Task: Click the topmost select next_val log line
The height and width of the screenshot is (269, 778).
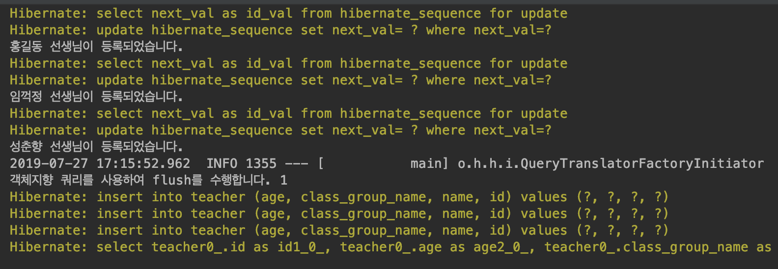Action: point(288,13)
